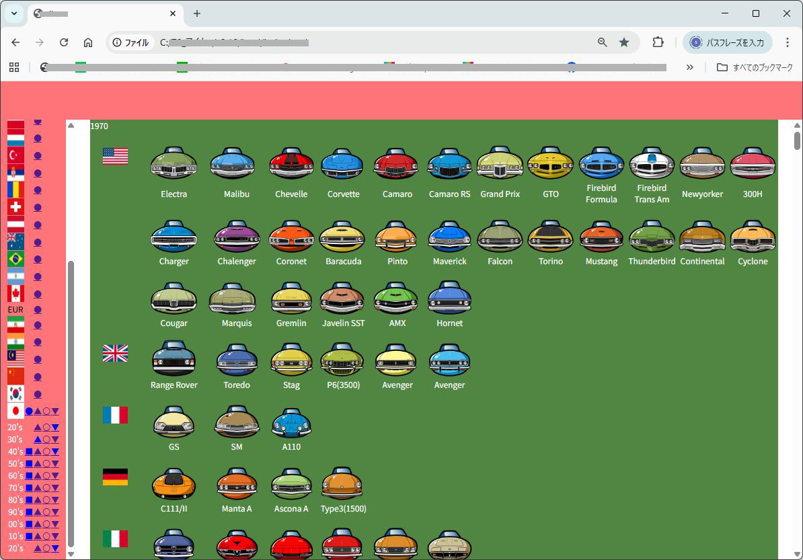
Task: Bookmark this page with the star icon
Action: (624, 42)
